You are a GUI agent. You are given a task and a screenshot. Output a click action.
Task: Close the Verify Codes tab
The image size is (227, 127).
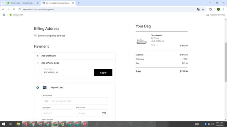(38, 3)
